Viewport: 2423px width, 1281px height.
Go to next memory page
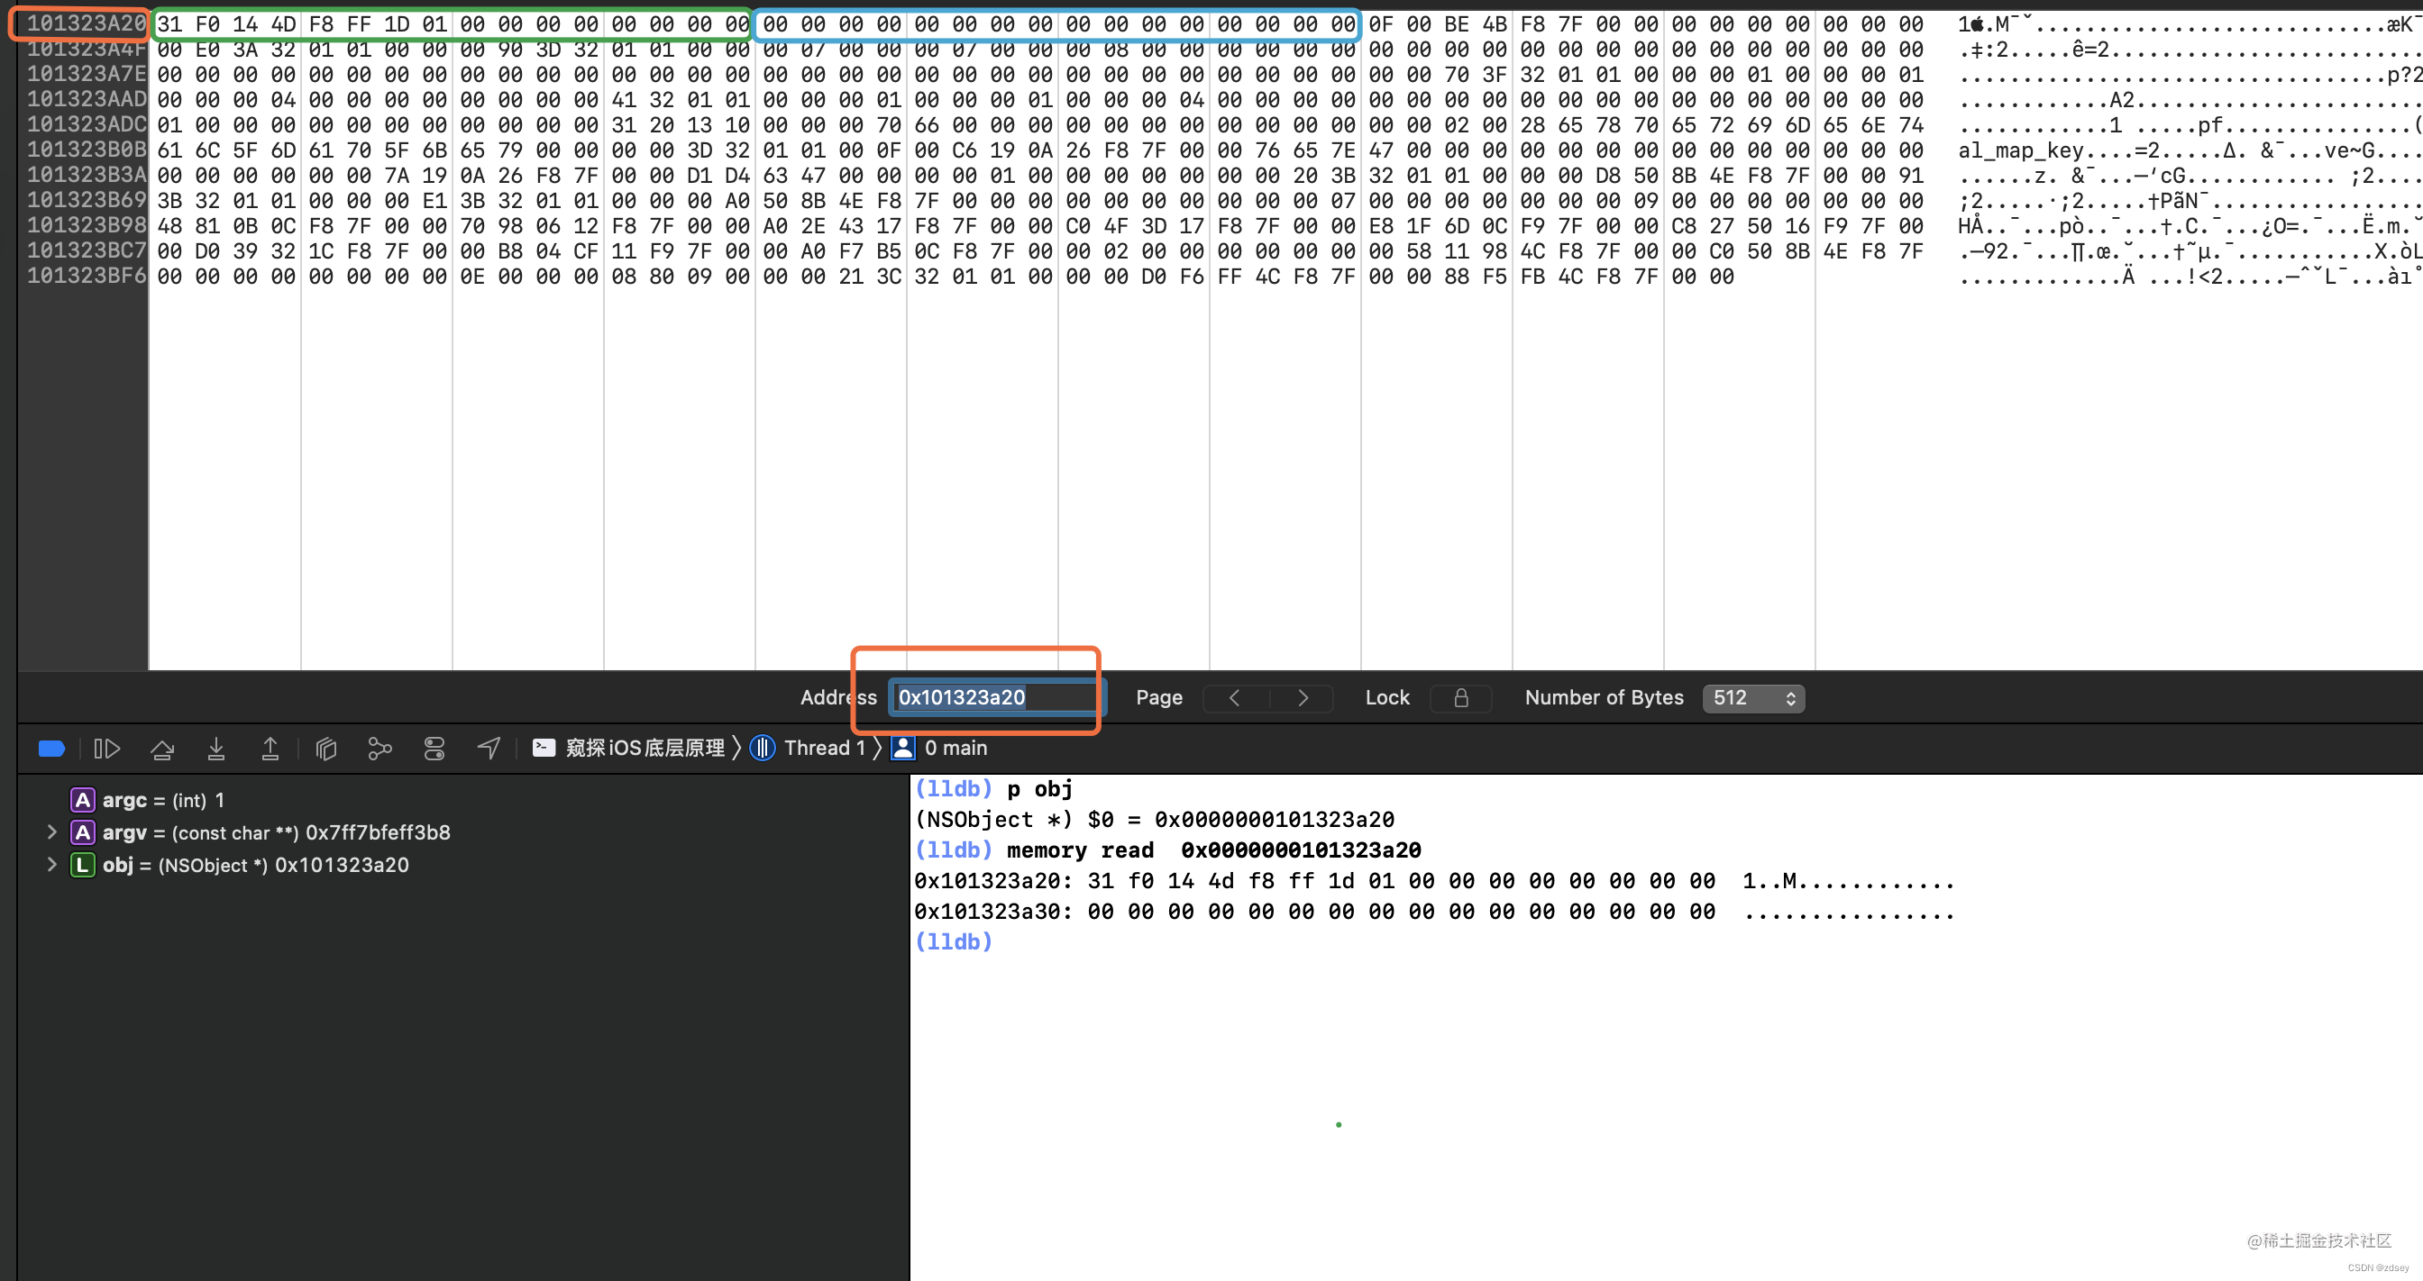(x=1302, y=698)
